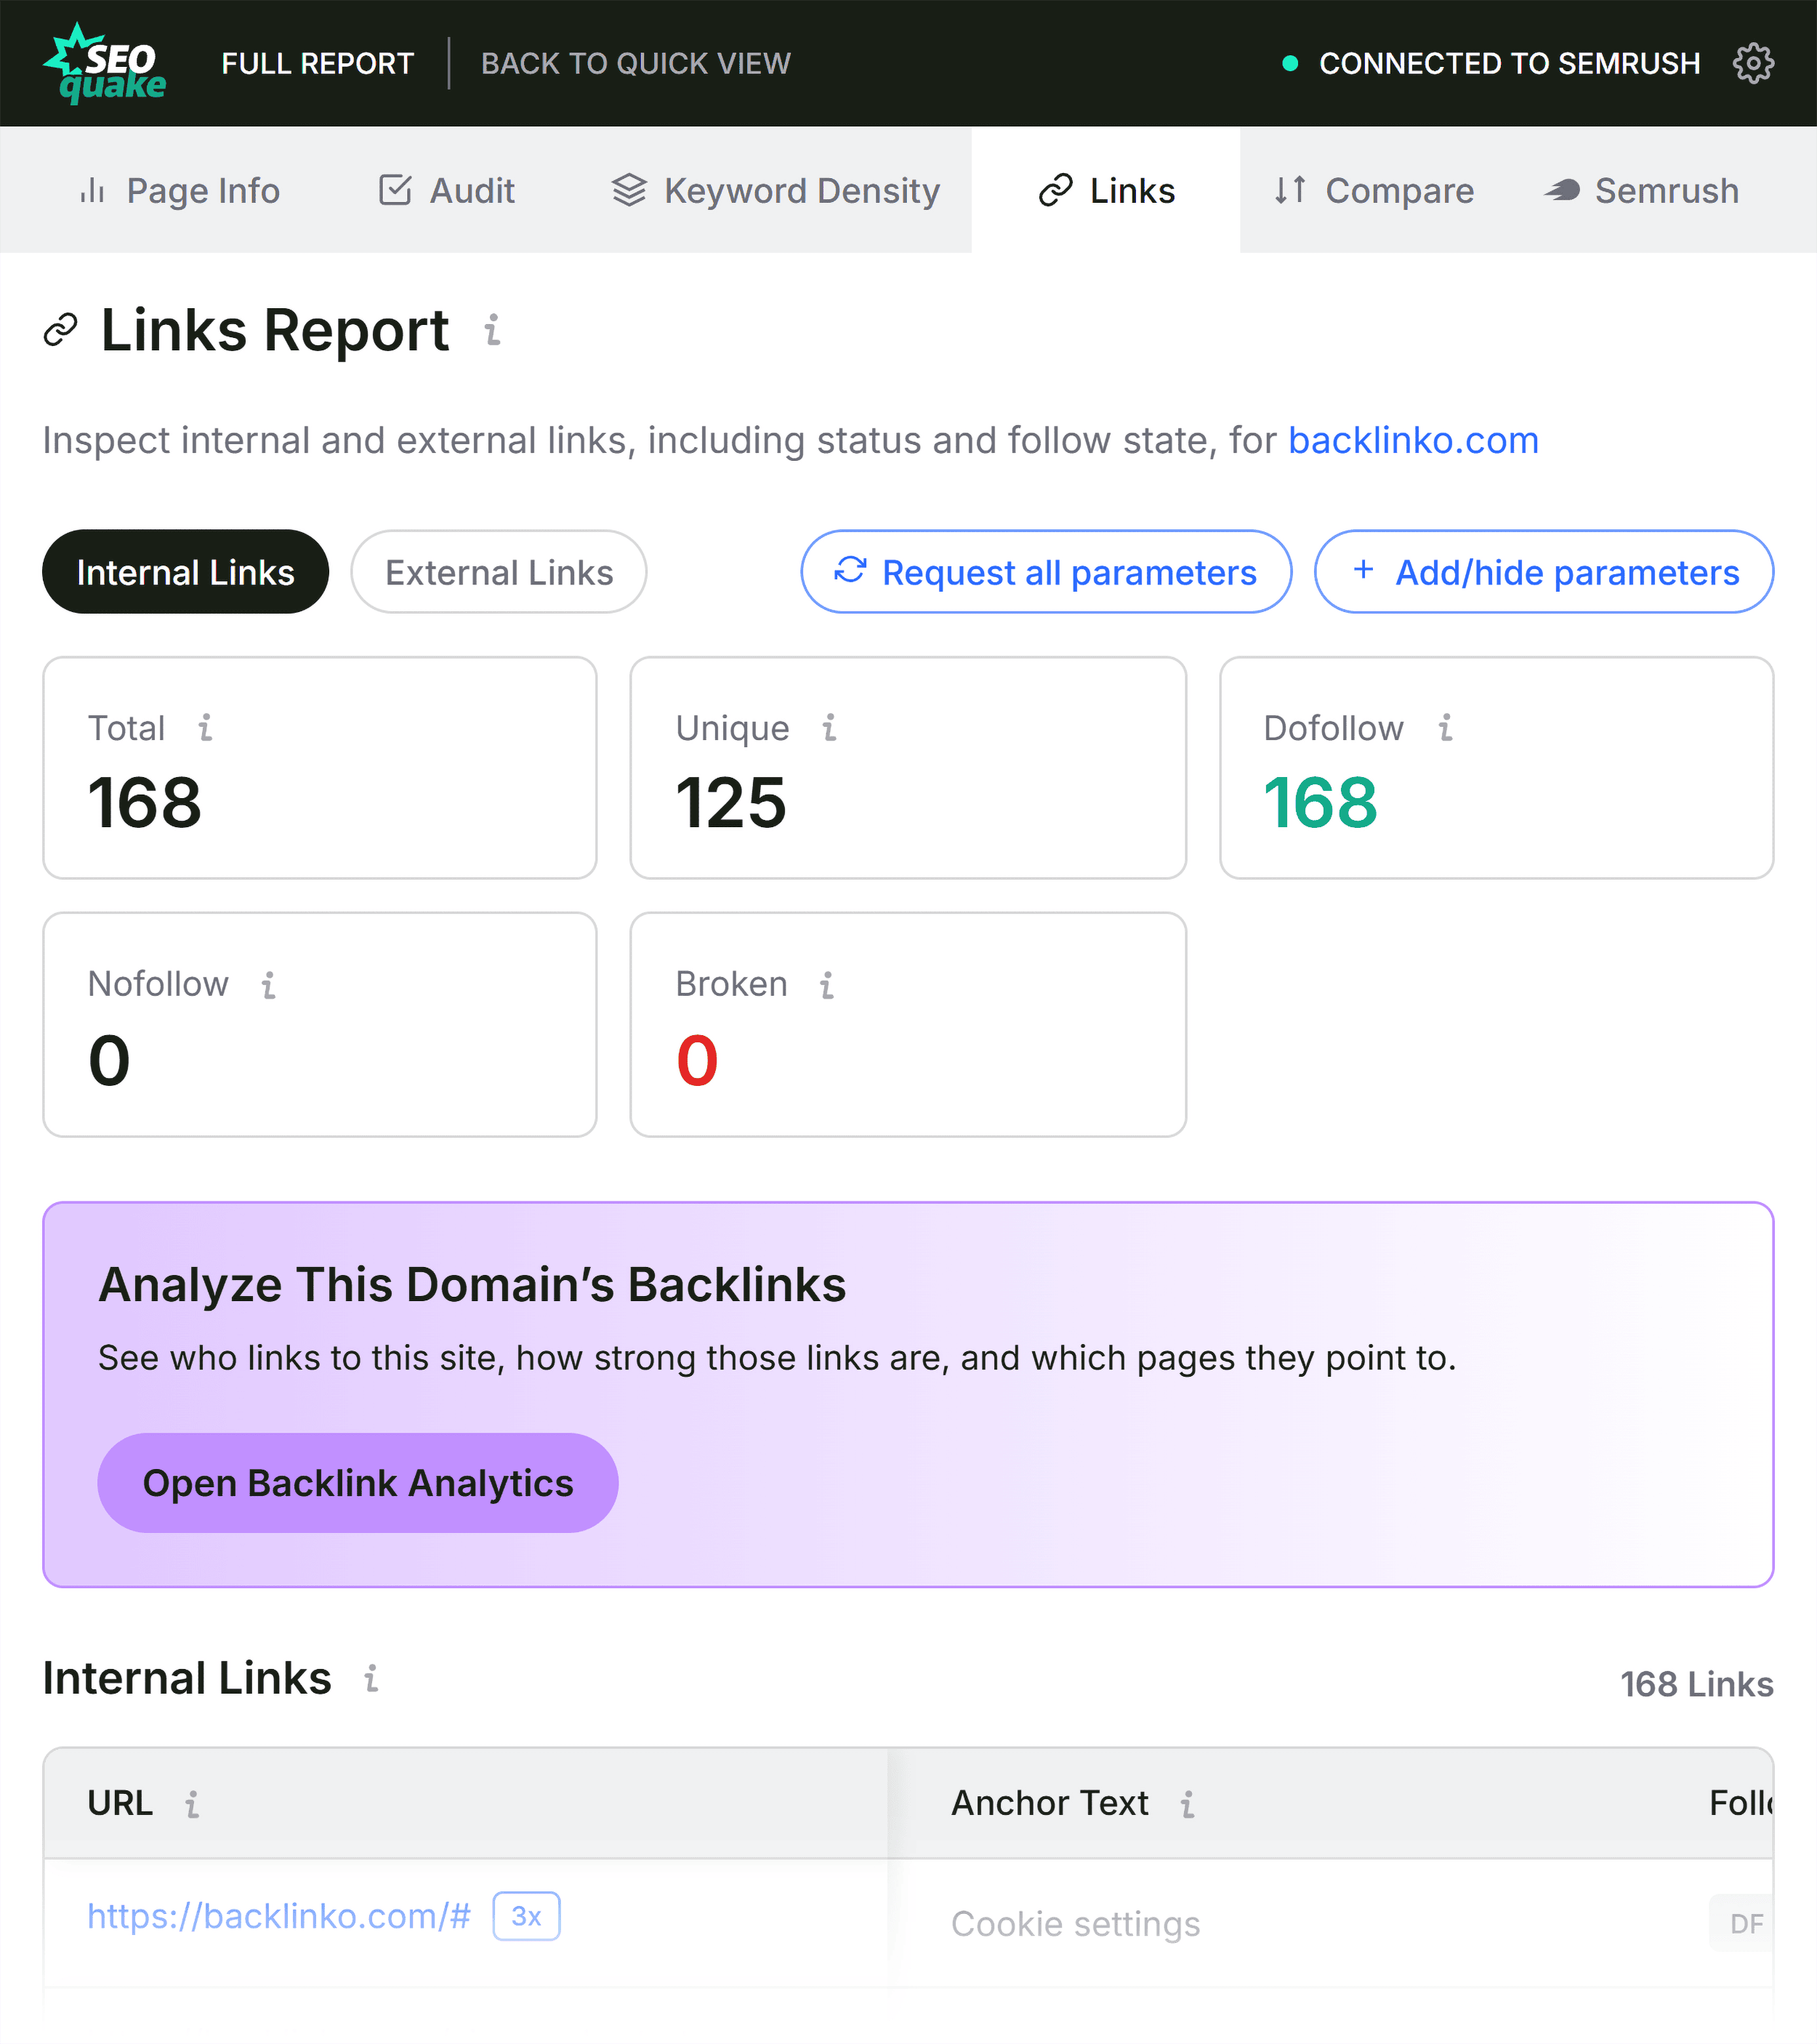The width and height of the screenshot is (1817, 2044).
Task: Click Analyze This Domain's Backlinks heading
Action: 472,1285
